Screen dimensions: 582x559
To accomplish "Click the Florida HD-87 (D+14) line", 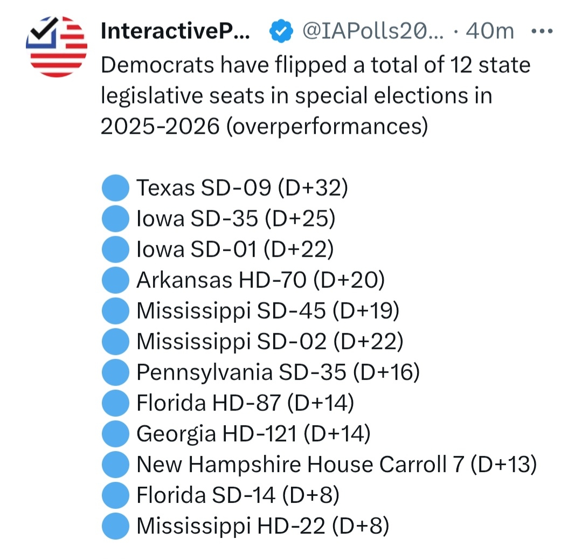I will tap(245, 403).
